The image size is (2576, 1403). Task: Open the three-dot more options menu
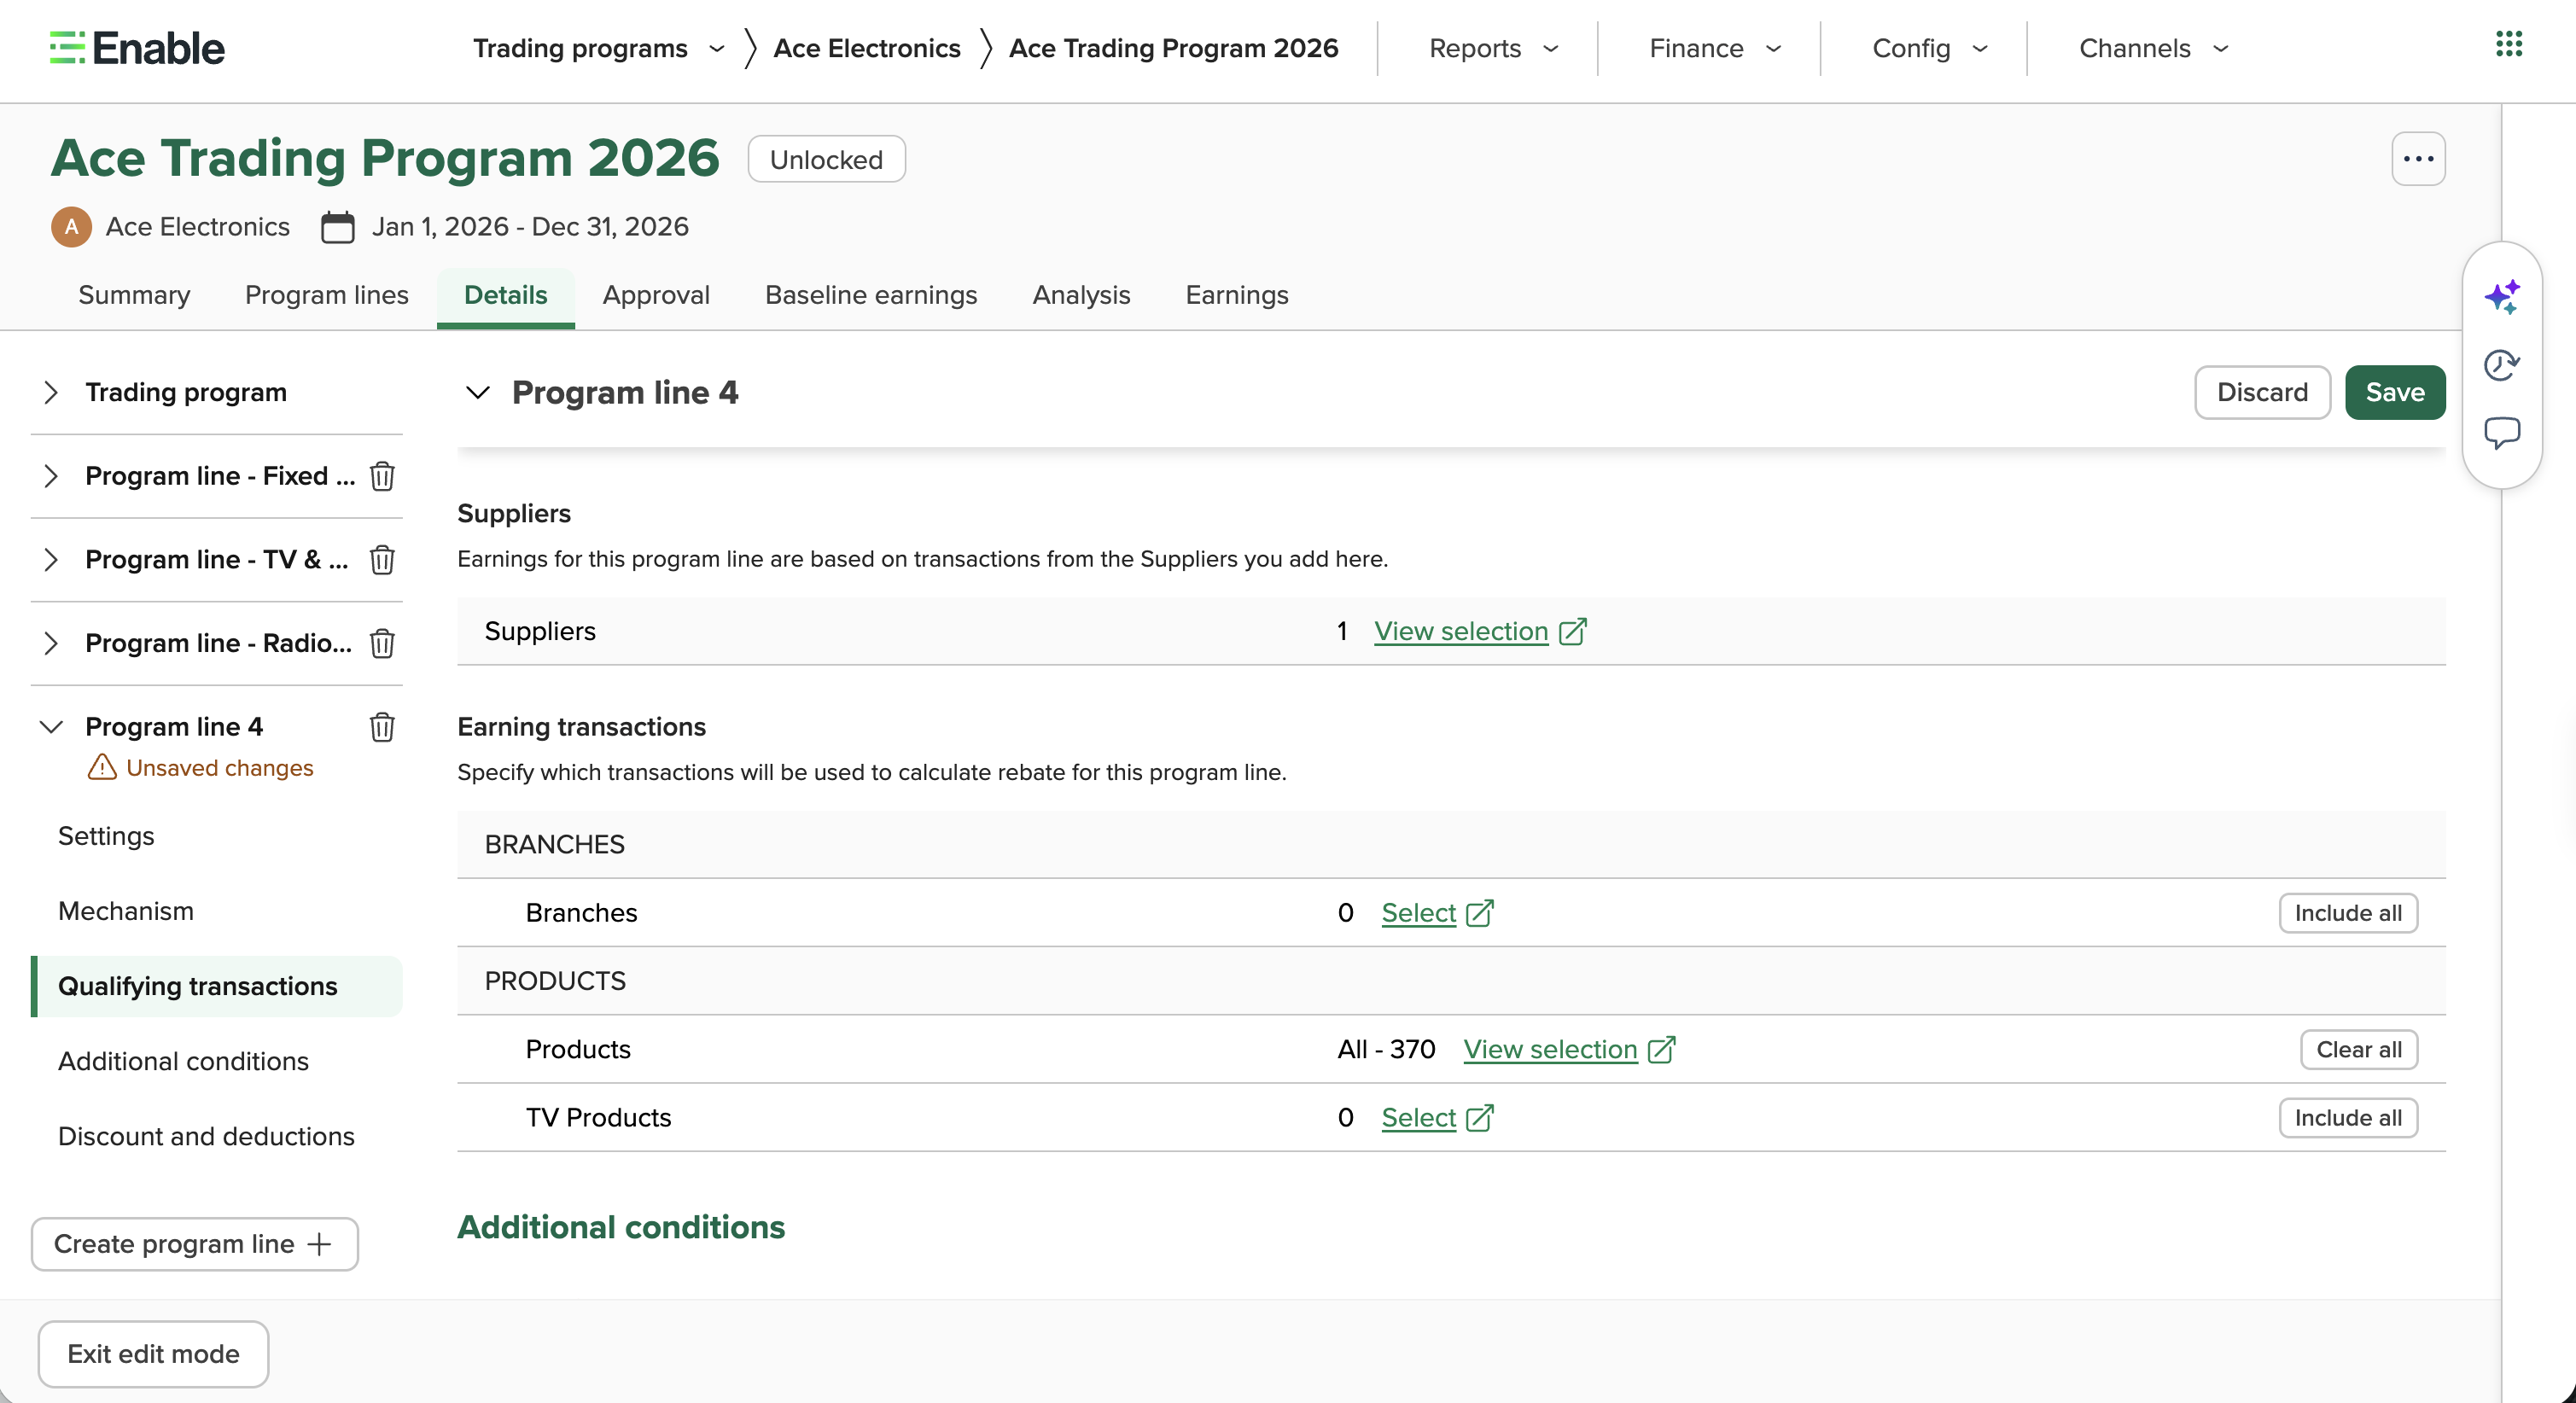click(2418, 159)
